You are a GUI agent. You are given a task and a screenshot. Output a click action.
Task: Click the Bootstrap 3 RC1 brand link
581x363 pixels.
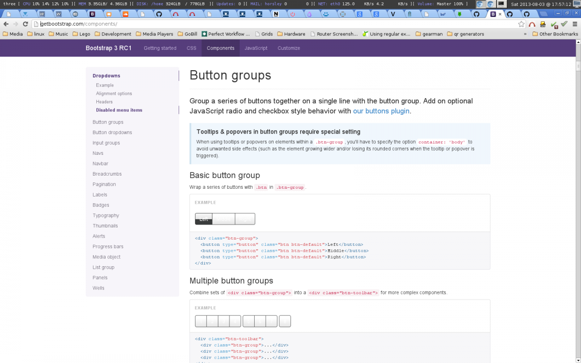(108, 48)
